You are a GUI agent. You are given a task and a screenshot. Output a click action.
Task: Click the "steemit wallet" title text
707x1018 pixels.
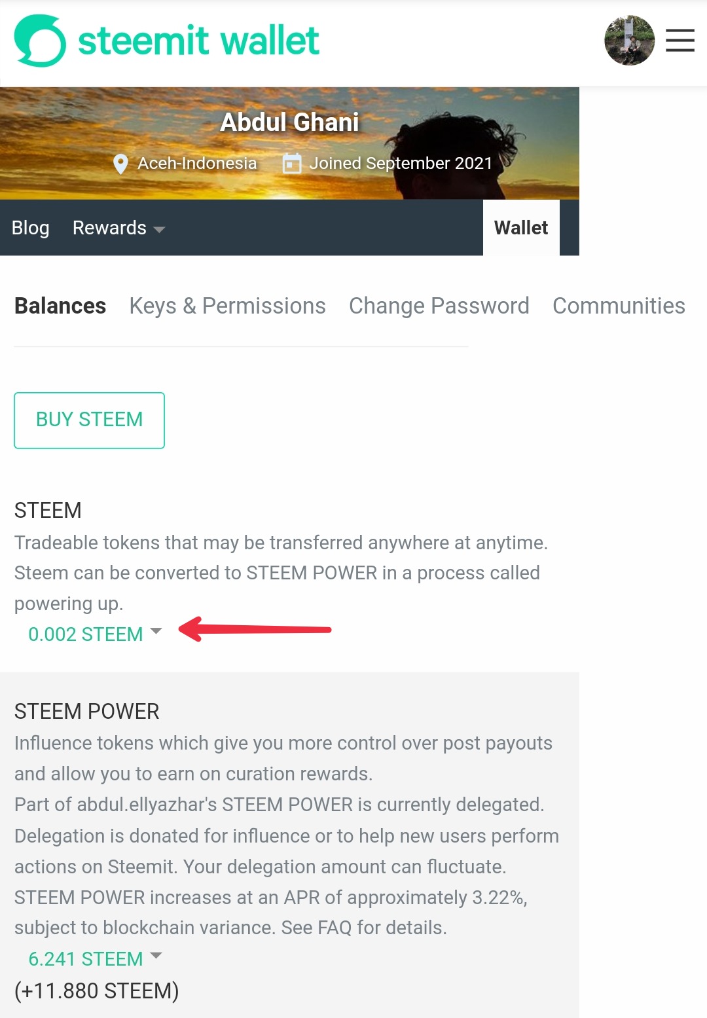[198, 41]
